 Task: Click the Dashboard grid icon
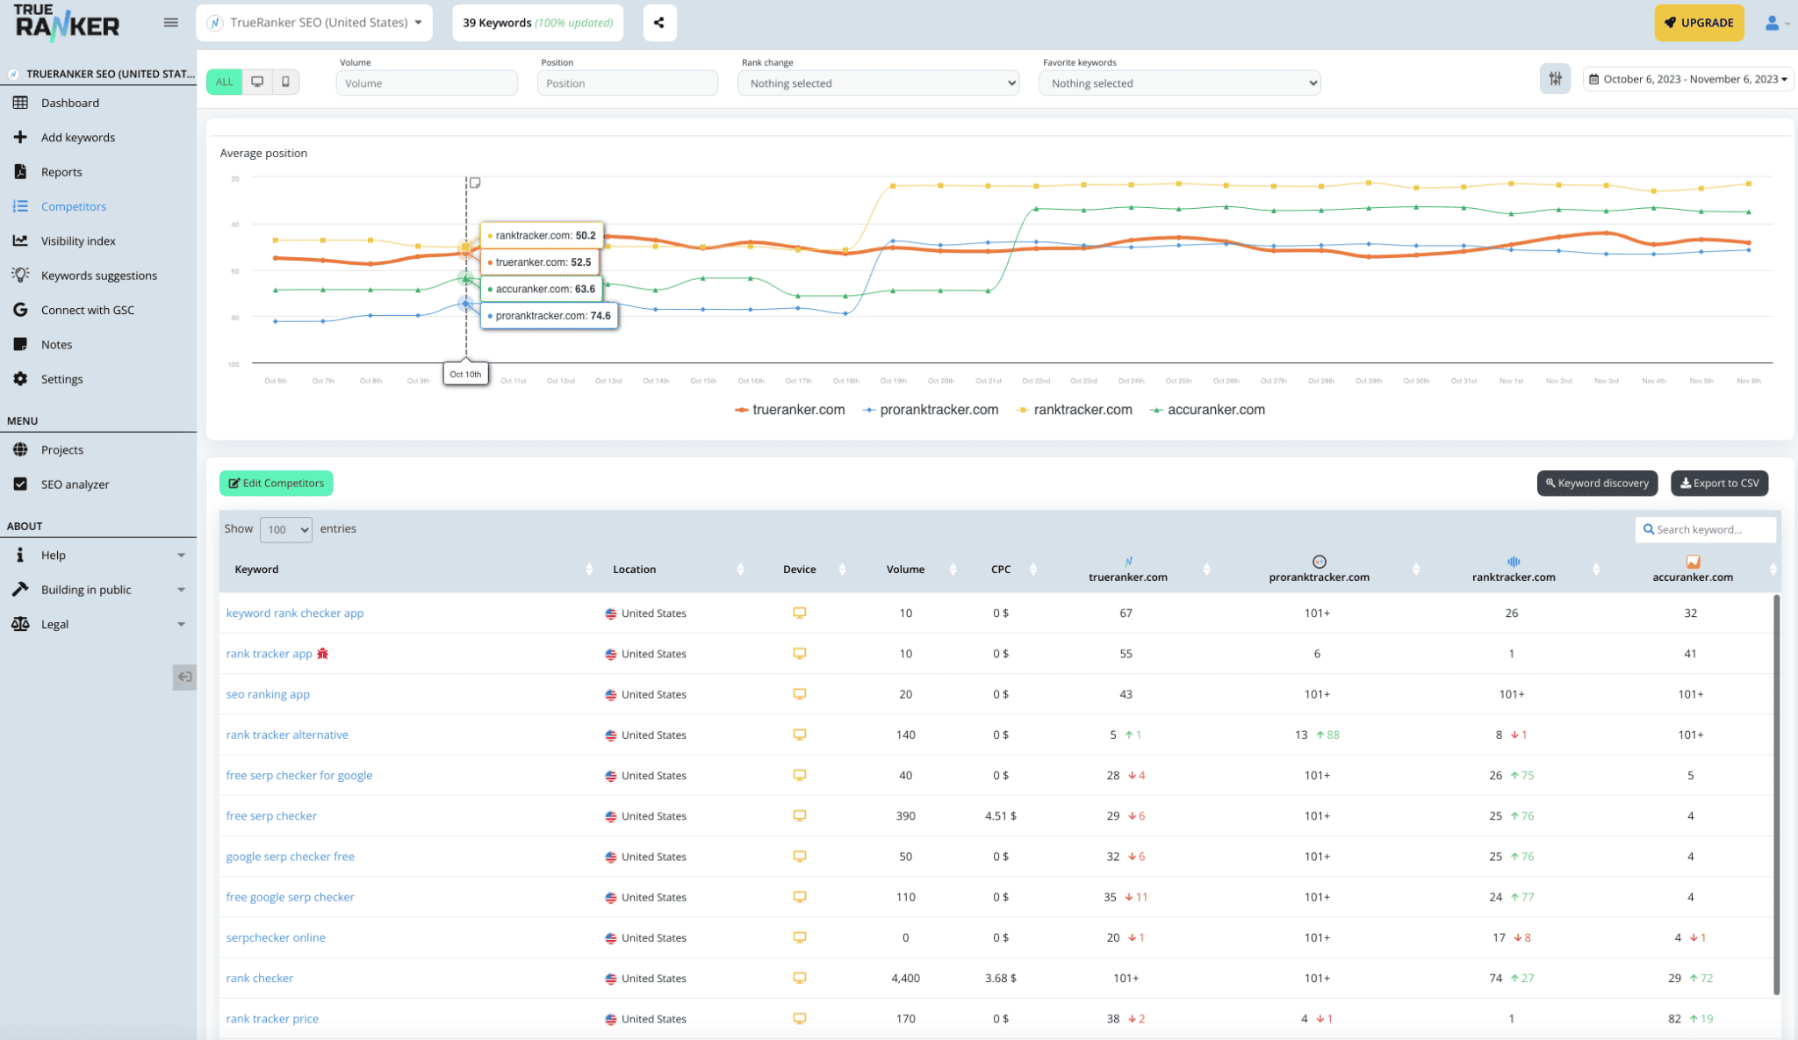[20, 103]
